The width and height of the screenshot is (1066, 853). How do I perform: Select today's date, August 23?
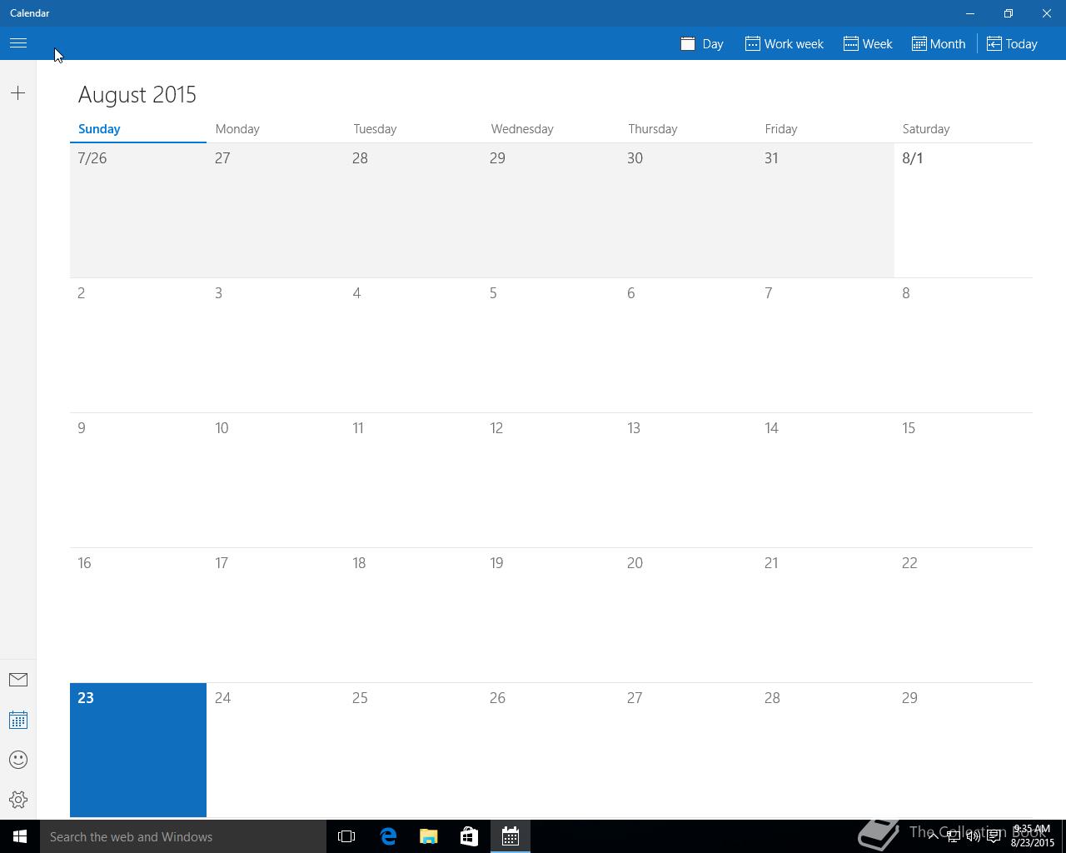click(138, 750)
